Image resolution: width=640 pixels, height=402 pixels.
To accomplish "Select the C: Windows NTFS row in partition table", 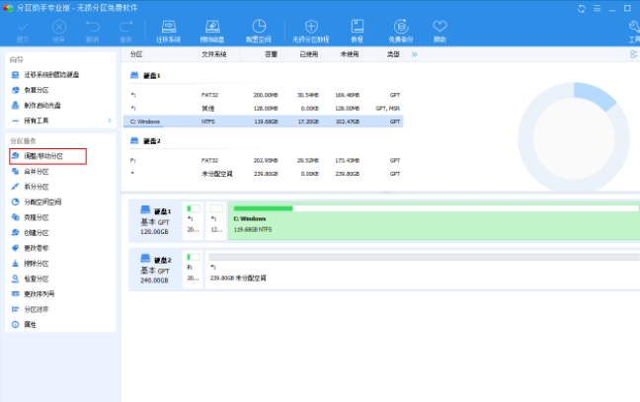I will tap(265, 121).
